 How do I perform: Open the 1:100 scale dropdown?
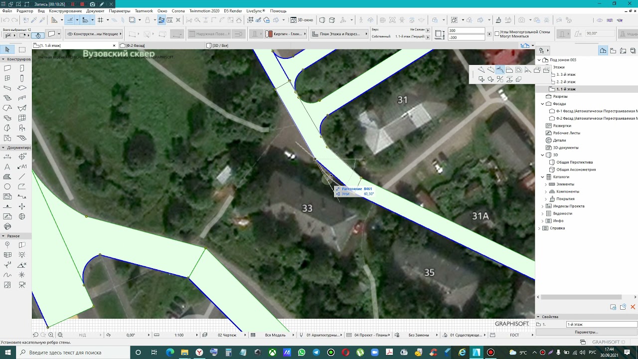point(178,335)
